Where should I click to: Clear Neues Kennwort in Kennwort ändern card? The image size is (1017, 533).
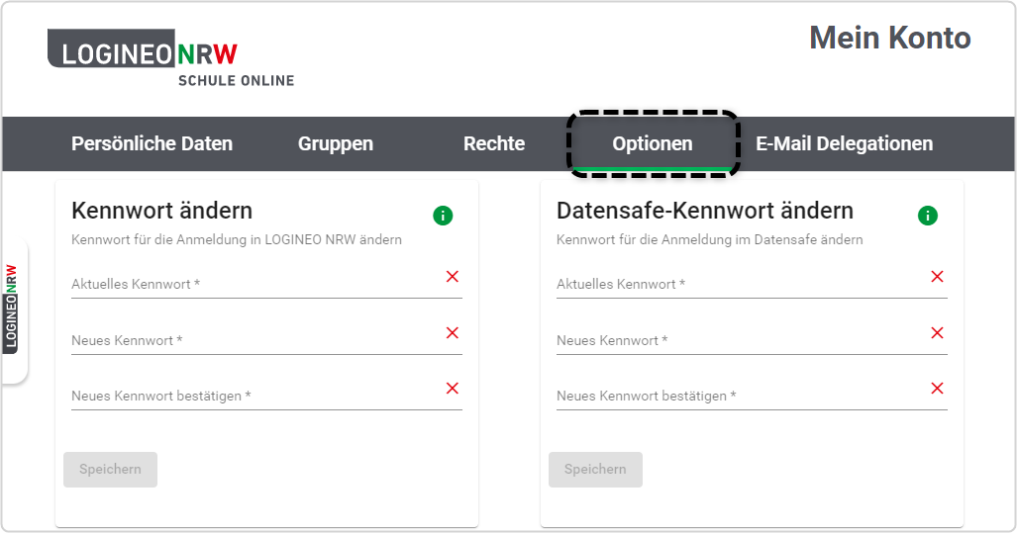coord(453,333)
